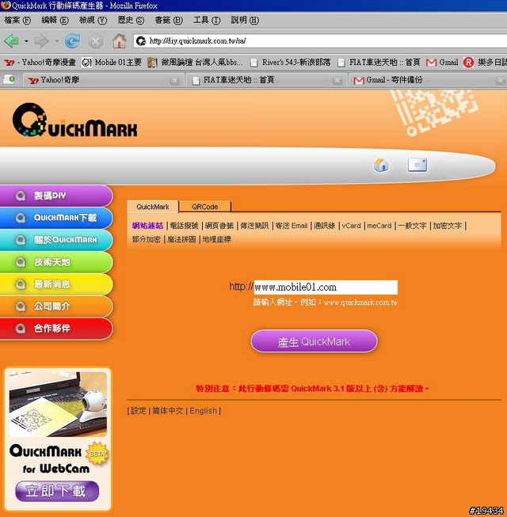Open the browser home page icon

pyautogui.click(x=120, y=41)
